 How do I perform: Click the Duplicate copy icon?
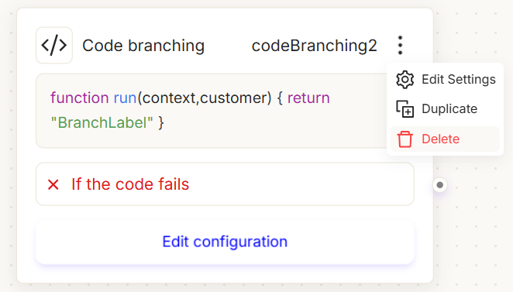(405, 109)
